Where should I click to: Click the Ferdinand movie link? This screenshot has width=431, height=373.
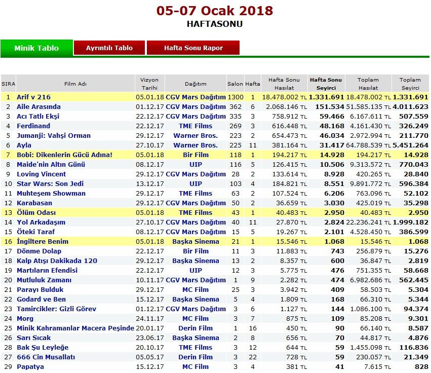click(33, 126)
